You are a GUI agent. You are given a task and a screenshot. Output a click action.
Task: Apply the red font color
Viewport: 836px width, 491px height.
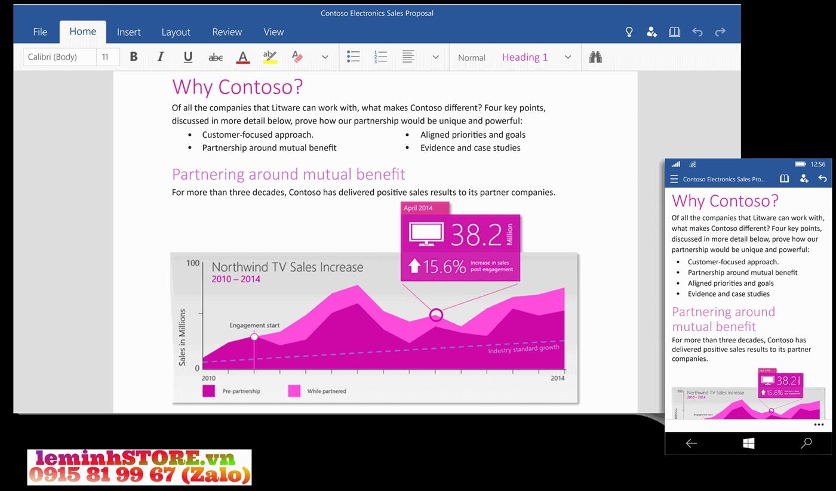(x=242, y=57)
